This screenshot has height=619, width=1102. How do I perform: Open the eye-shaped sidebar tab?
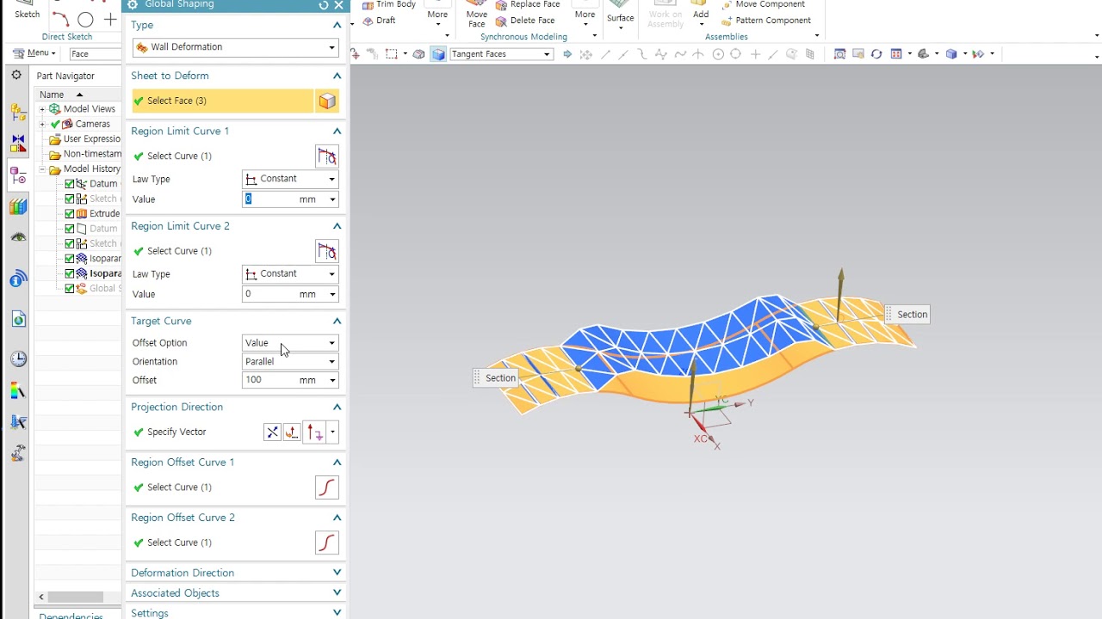(x=18, y=237)
